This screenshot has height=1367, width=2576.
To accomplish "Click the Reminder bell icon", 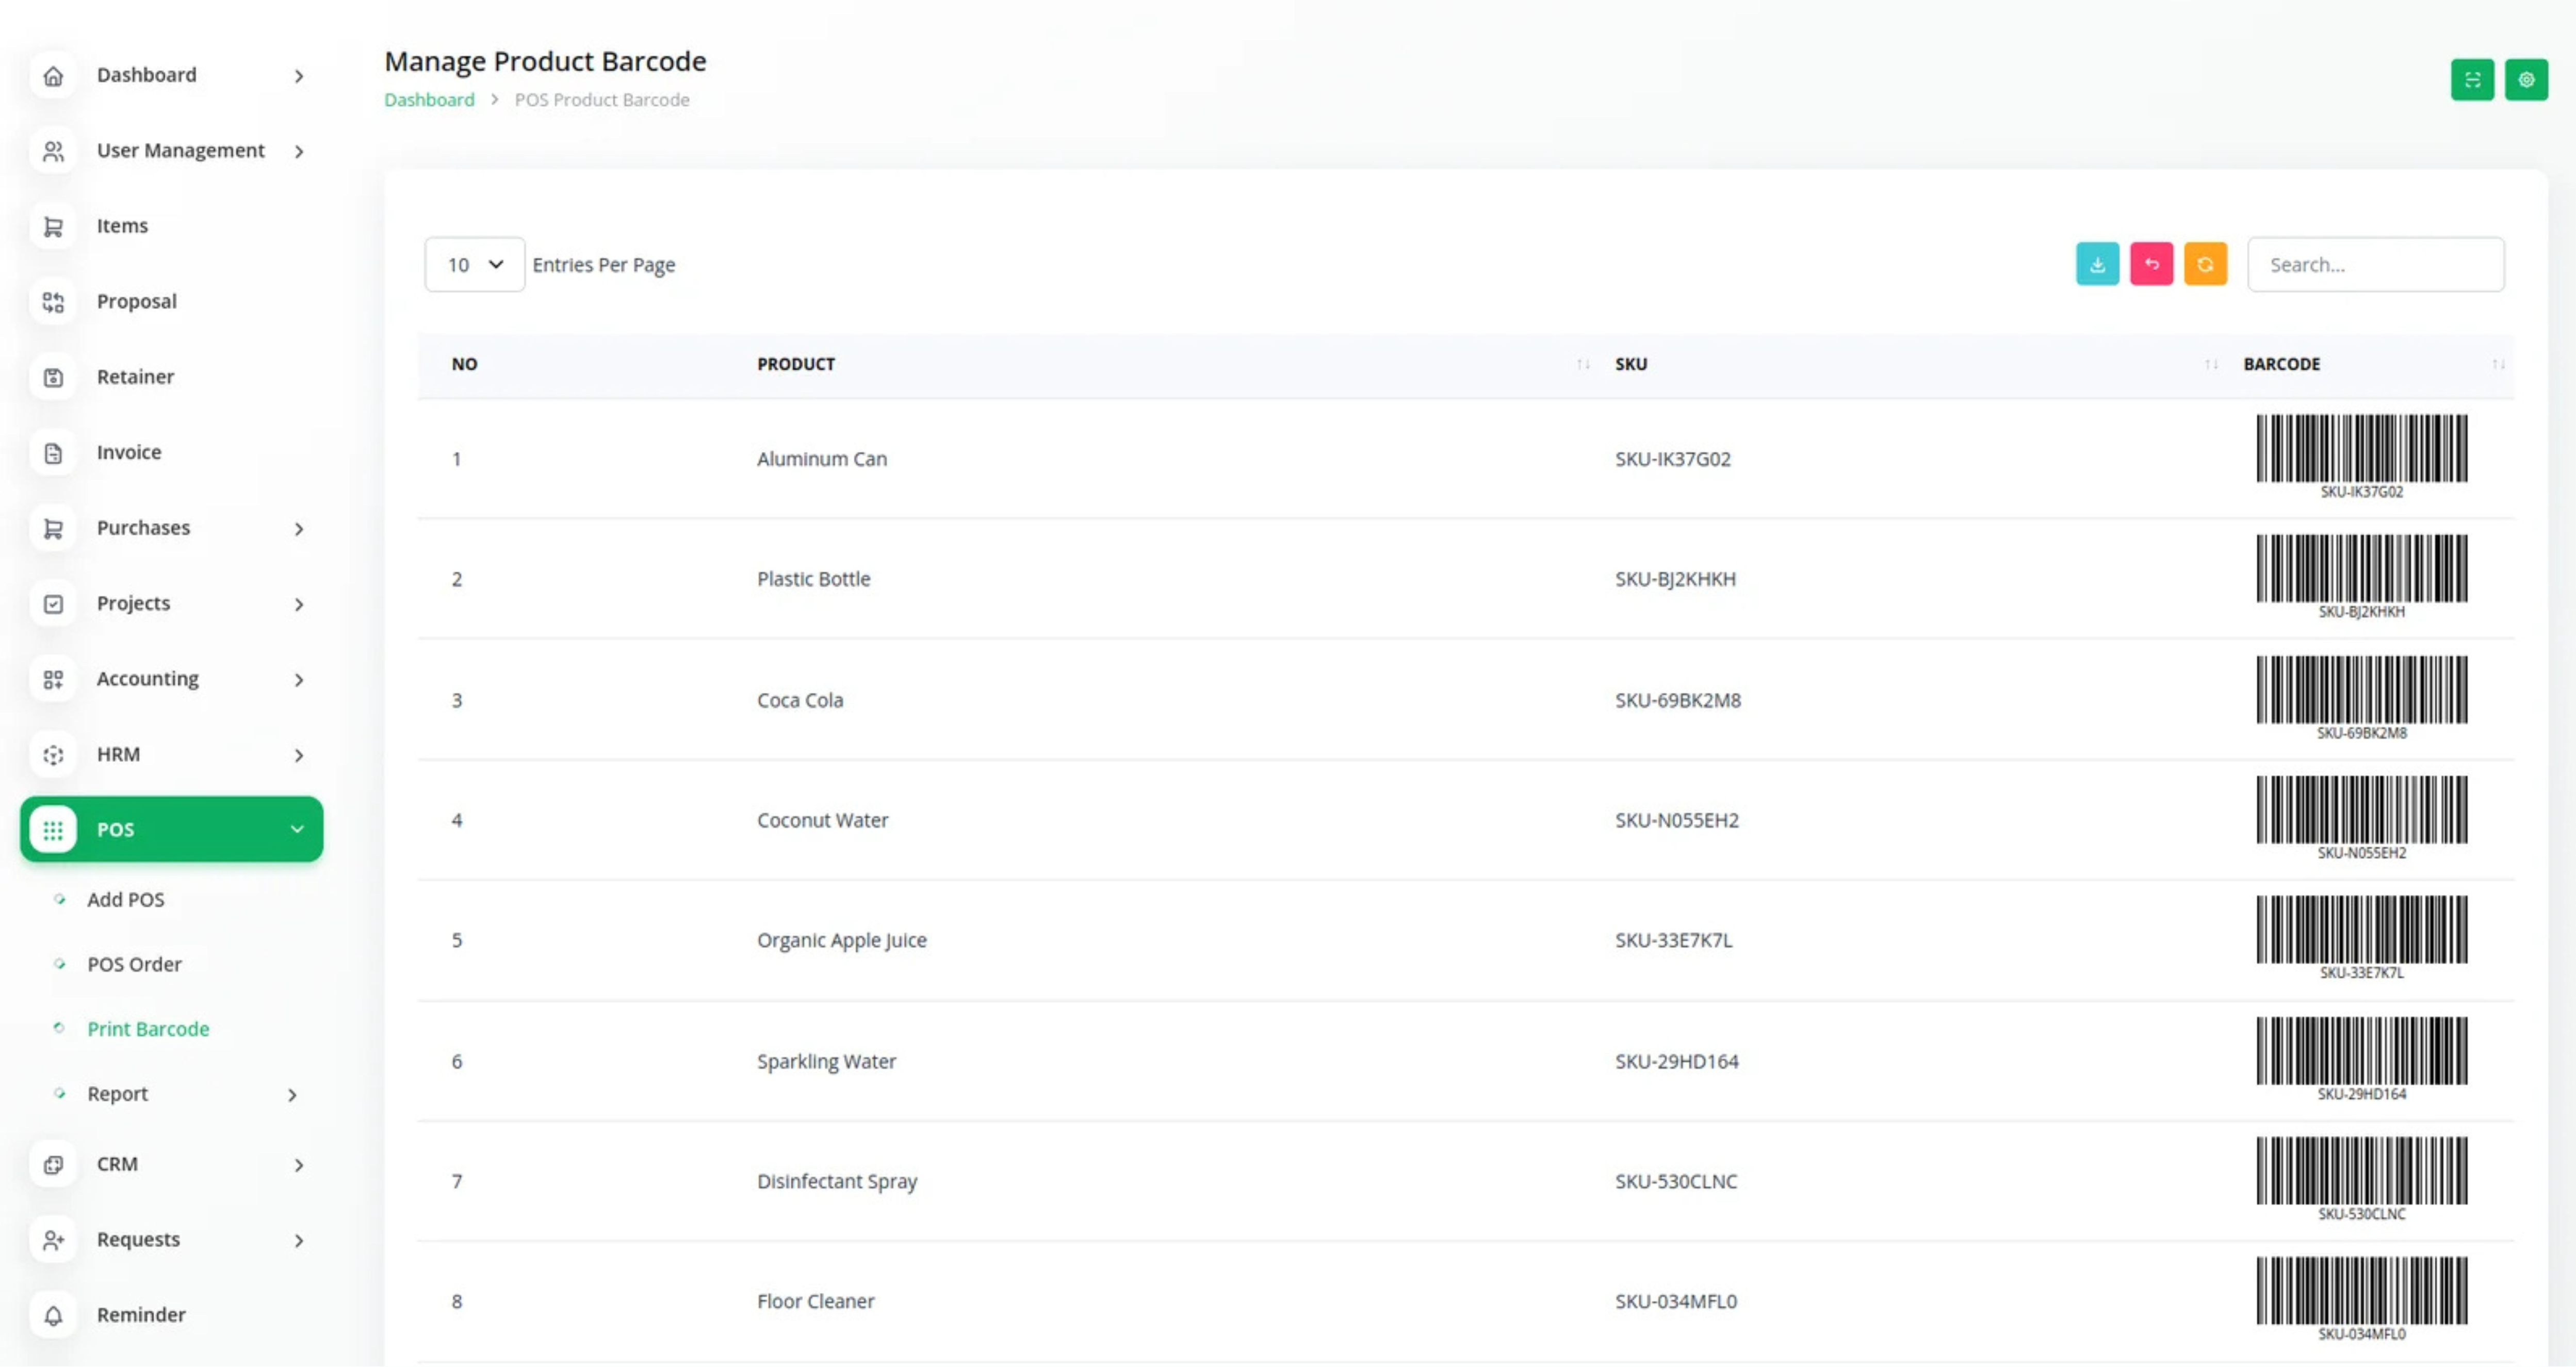I will point(53,1315).
